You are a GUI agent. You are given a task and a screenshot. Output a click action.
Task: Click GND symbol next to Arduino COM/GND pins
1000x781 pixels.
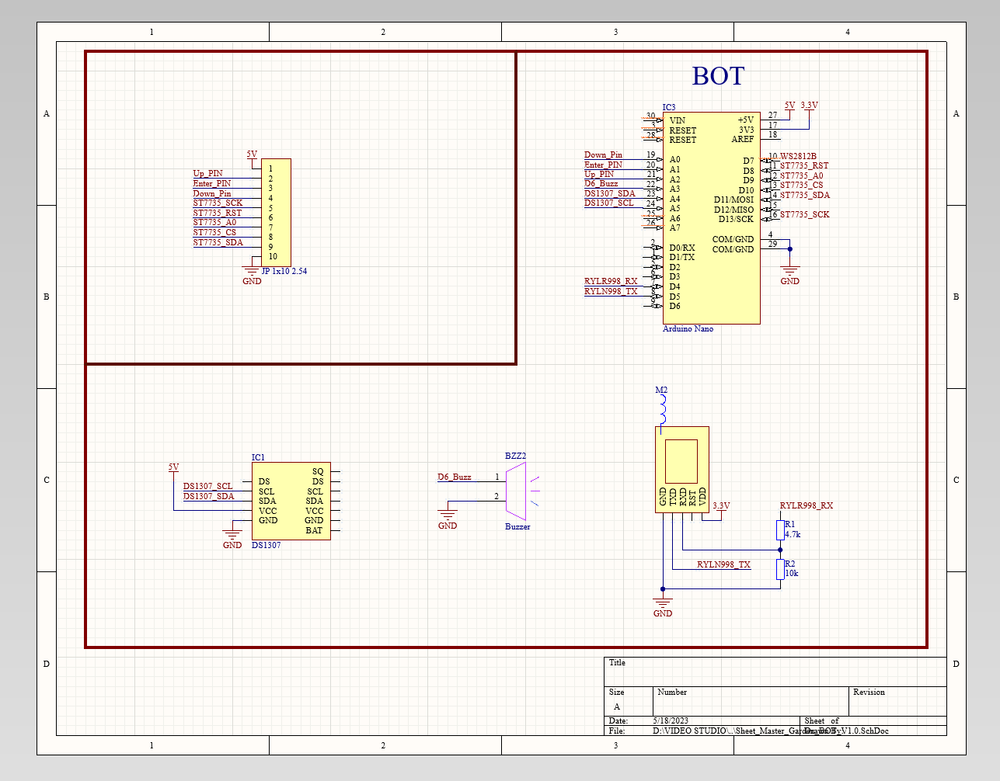click(x=789, y=272)
